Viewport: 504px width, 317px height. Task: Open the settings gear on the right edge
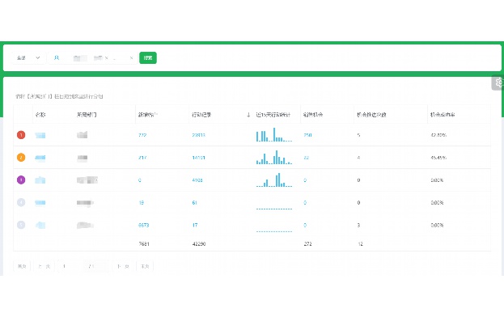click(498, 82)
